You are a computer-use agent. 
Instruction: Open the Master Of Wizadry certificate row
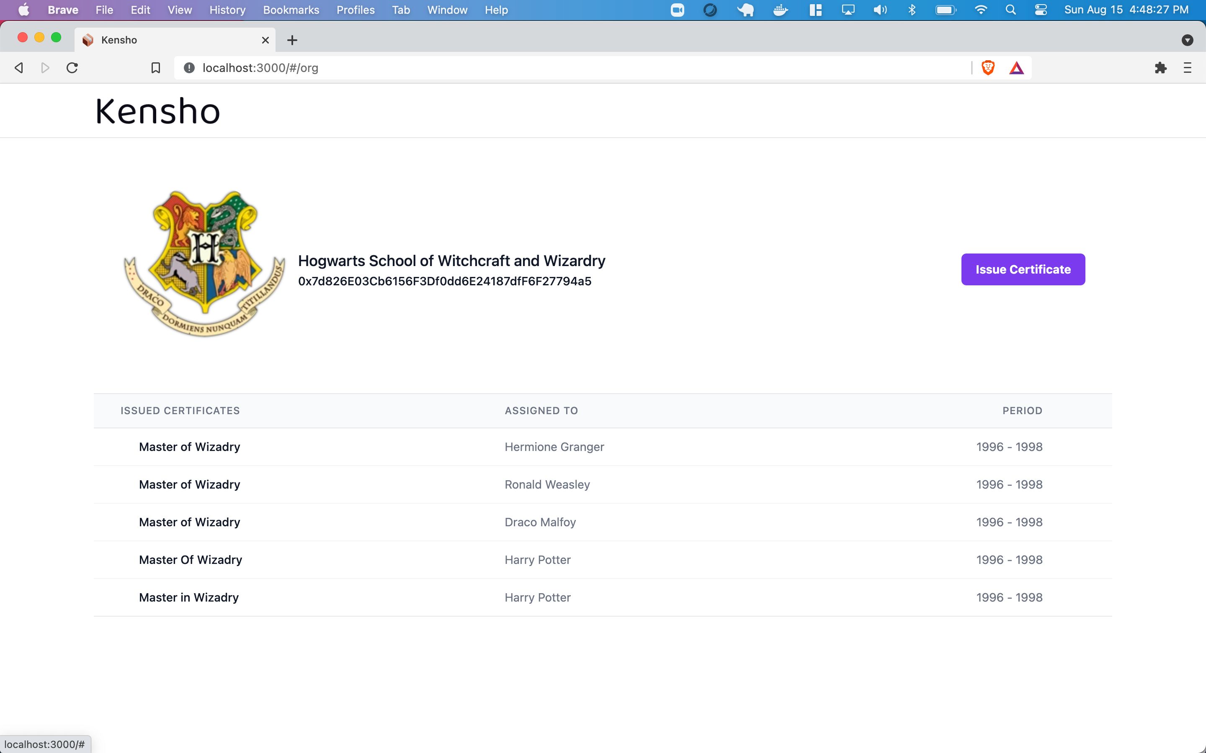603,560
